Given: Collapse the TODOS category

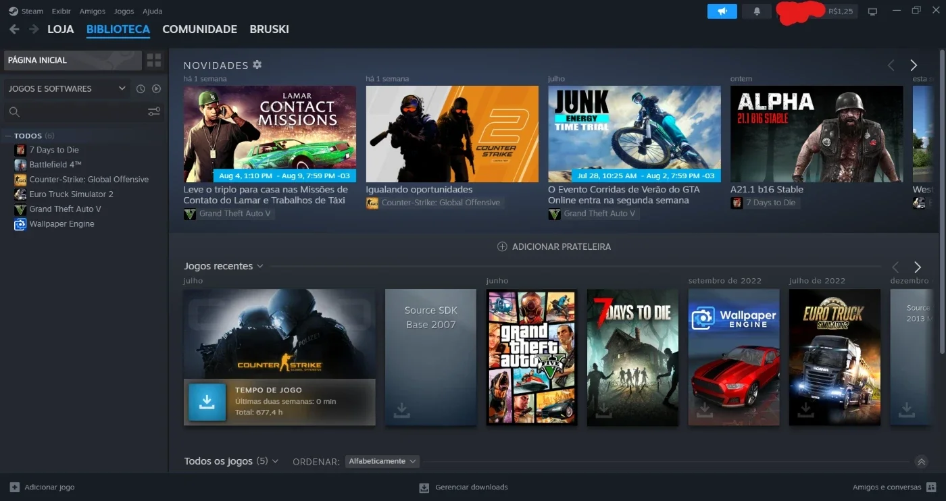Looking at the screenshot, I should [x=8, y=136].
